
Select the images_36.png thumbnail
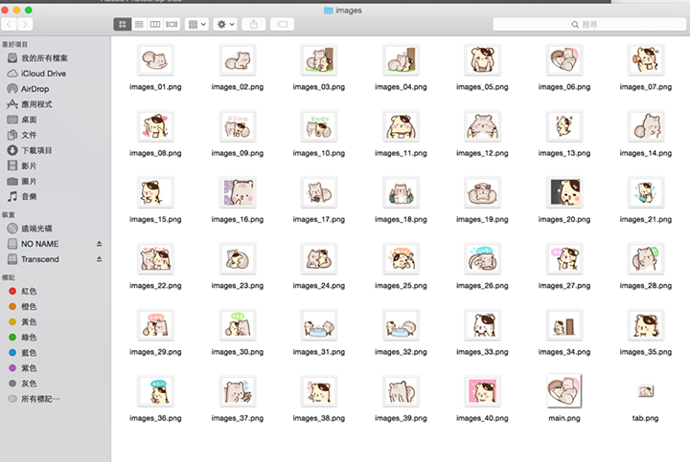[155, 391]
